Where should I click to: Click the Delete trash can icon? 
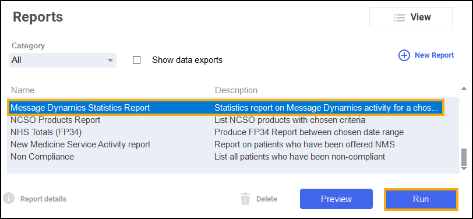tap(245, 199)
